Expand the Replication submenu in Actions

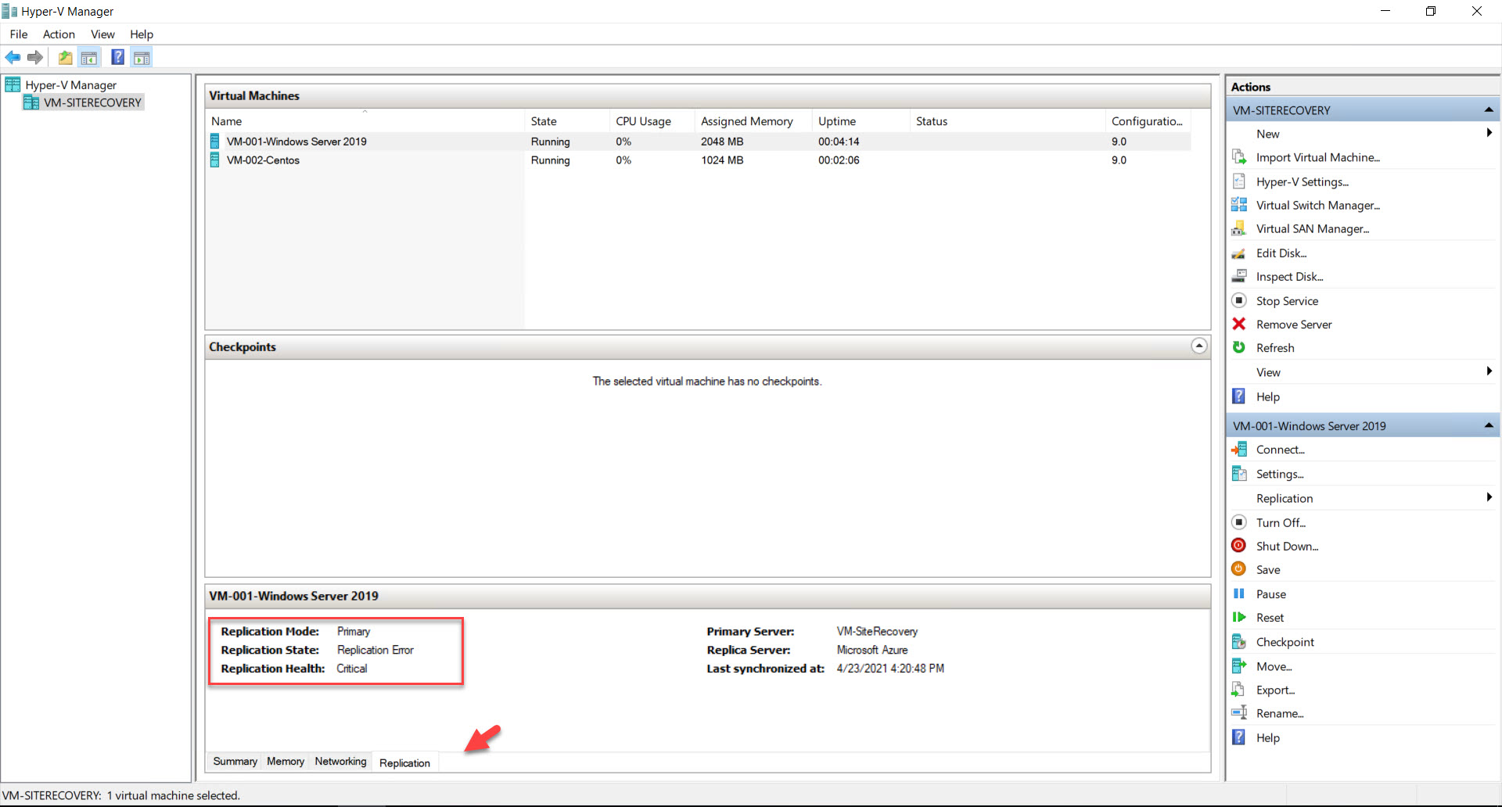click(x=1489, y=497)
